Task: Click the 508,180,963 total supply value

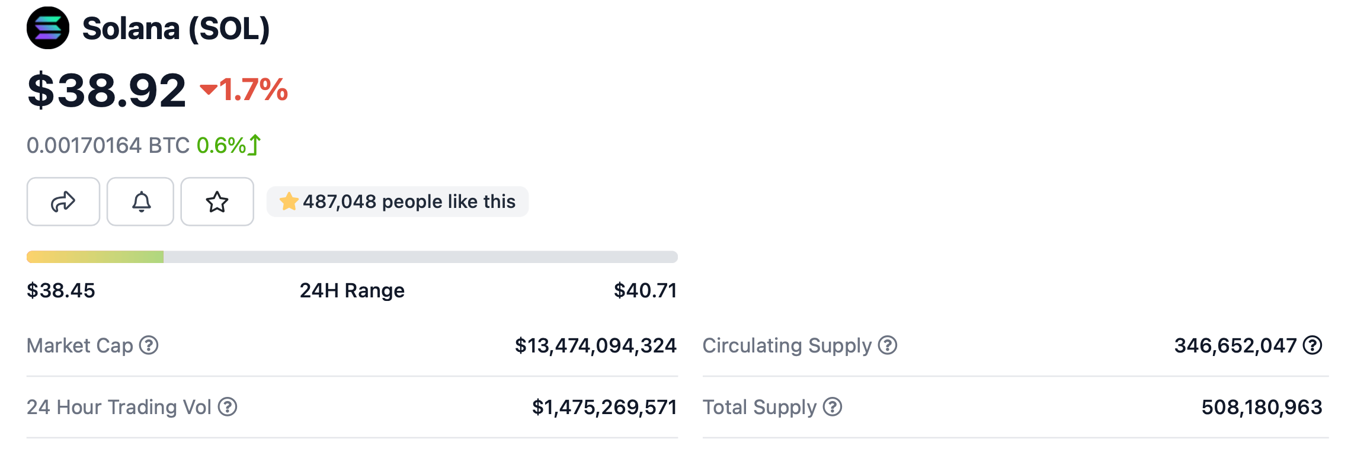Action: coord(1262,407)
